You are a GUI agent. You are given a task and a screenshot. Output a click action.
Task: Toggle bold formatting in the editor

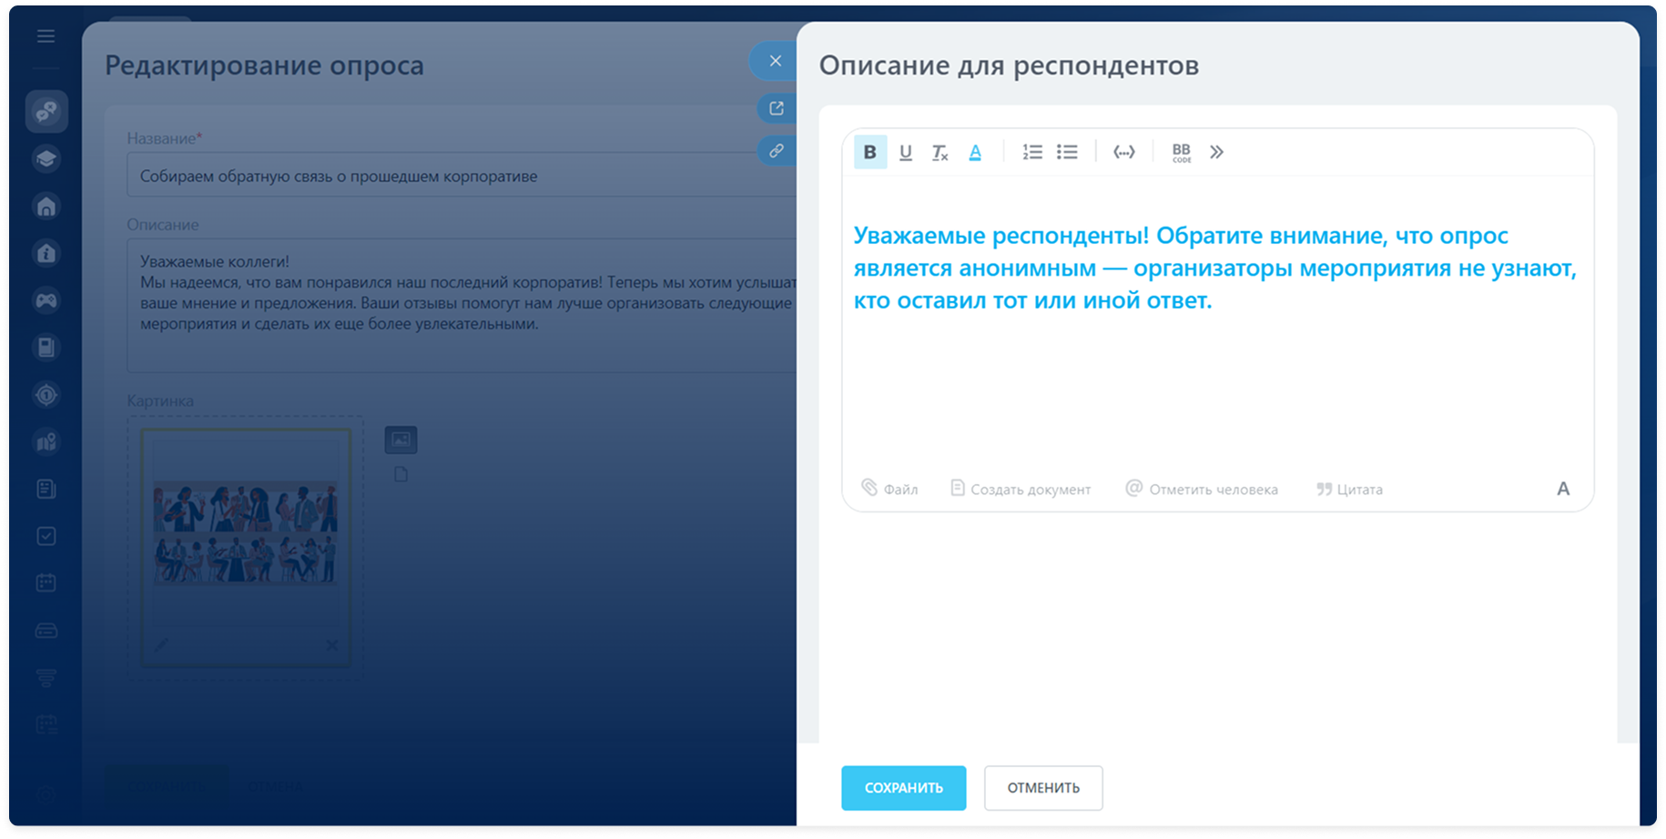pyautogui.click(x=869, y=152)
